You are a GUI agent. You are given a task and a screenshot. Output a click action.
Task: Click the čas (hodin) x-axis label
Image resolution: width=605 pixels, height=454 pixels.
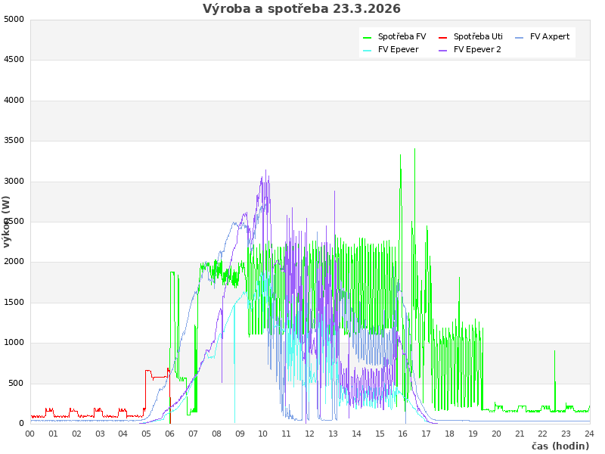[560, 446]
